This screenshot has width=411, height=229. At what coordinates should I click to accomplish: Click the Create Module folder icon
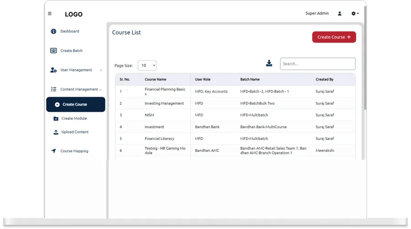click(56, 119)
